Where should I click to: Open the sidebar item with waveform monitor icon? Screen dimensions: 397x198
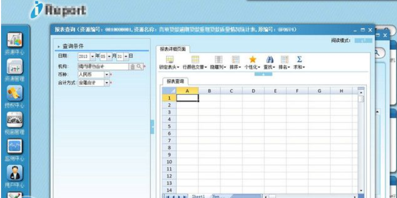coord(15,146)
